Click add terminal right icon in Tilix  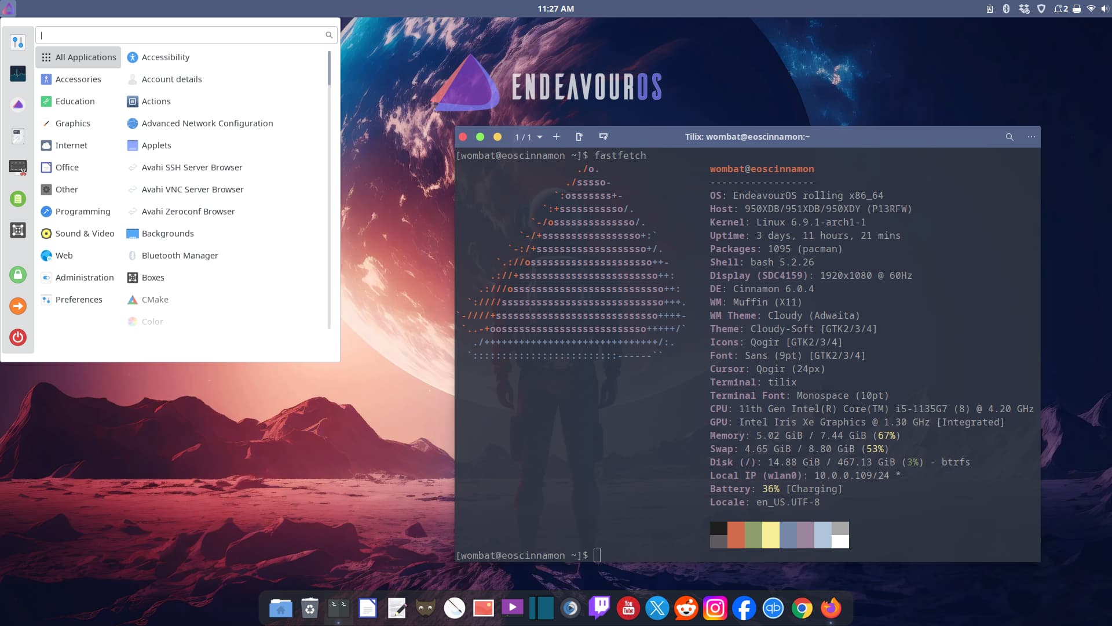coord(579,137)
